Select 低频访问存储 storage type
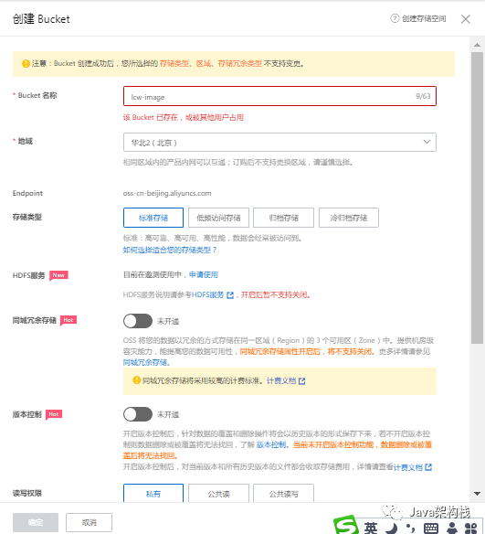This screenshot has width=485, height=534. (218, 218)
